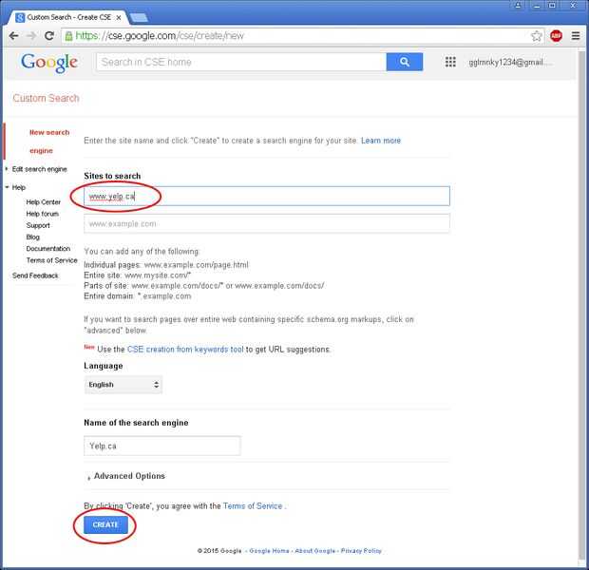Screen dimensions: 589x570
Task: Click Send Feedback in sidebar
Action: (35, 275)
